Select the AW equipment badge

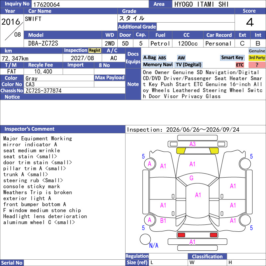[x=181, y=58]
